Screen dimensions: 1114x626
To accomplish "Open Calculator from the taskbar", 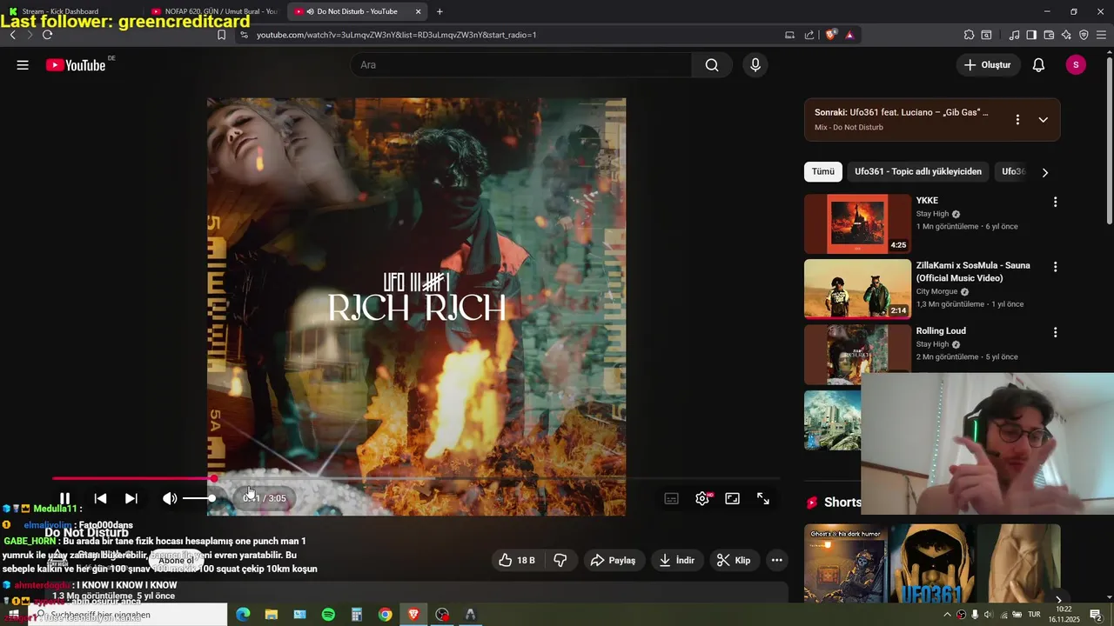I will [x=356, y=615].
